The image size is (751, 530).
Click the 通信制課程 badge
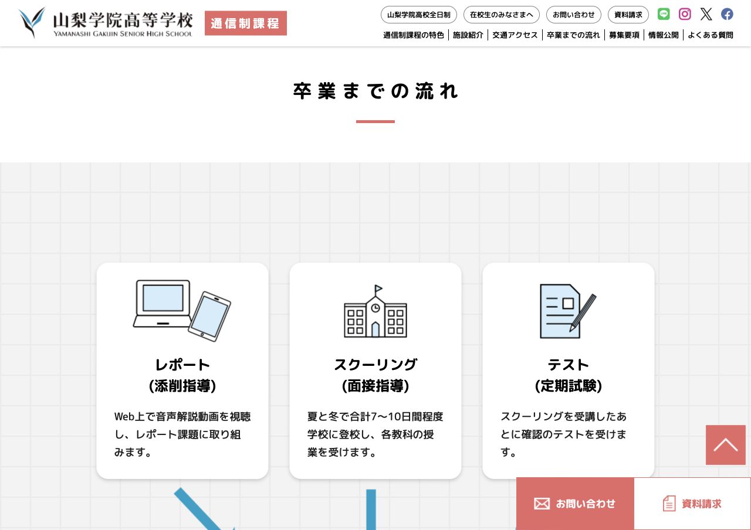click(246, 23)
